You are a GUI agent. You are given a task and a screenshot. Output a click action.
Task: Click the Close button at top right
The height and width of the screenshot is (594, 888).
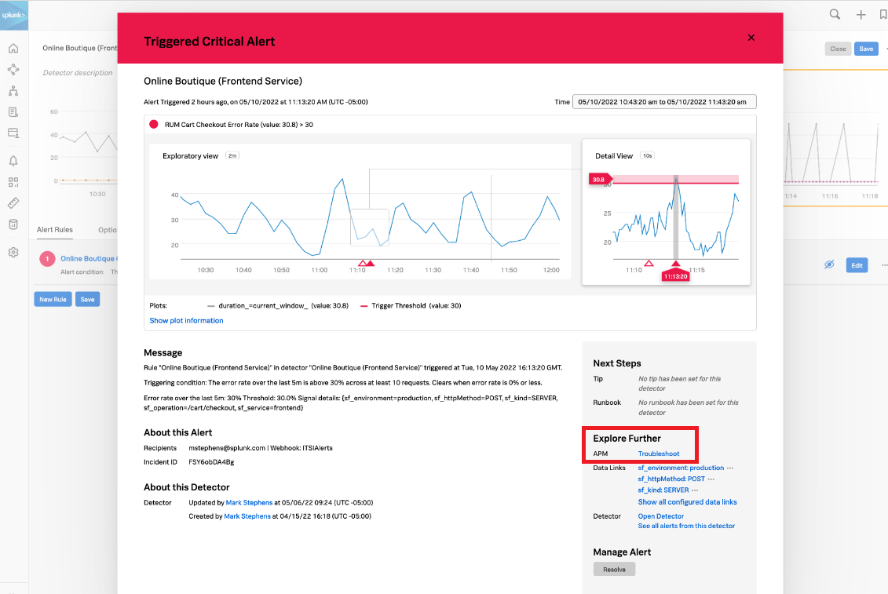point(839,49)
